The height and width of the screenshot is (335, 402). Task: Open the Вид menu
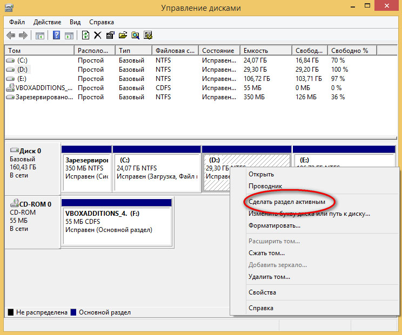(75, 22)
